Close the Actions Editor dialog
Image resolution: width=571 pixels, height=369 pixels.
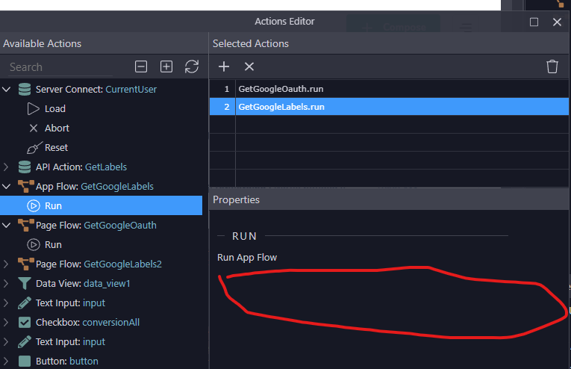pyautogui.click(x=557, y=22)
